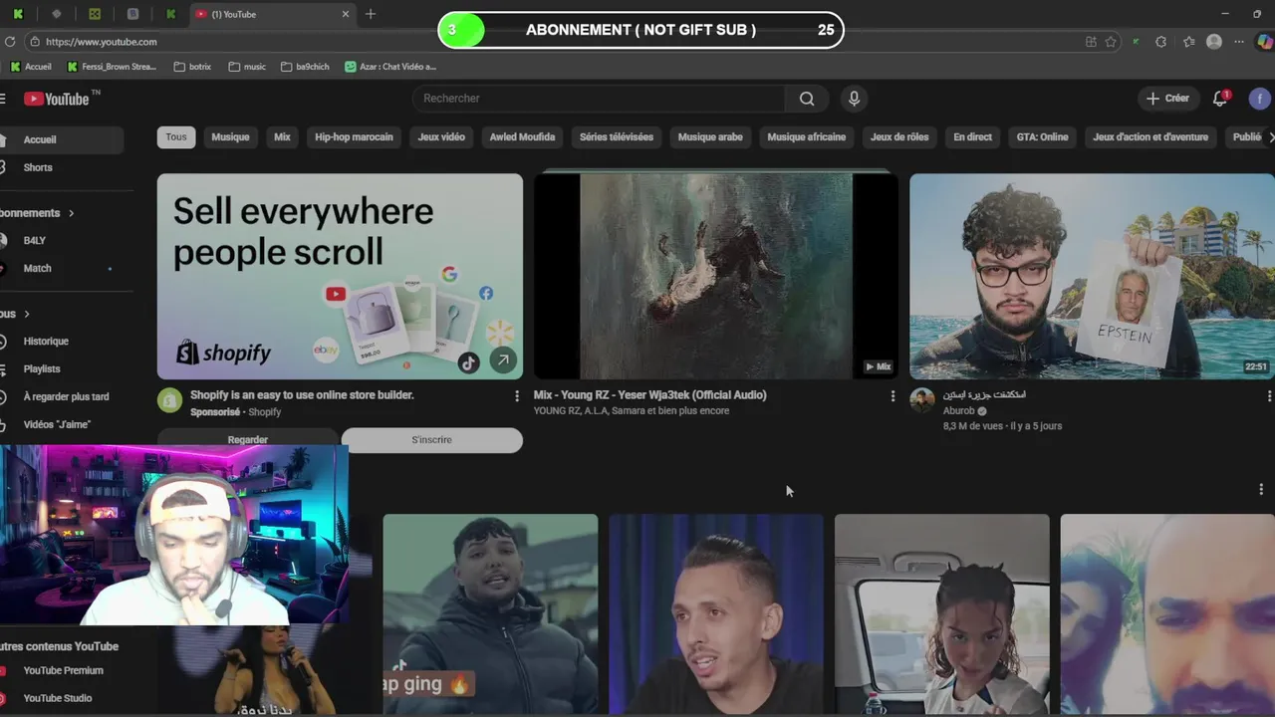Open options menu for Young RZ mix

[x=892, y=395]
